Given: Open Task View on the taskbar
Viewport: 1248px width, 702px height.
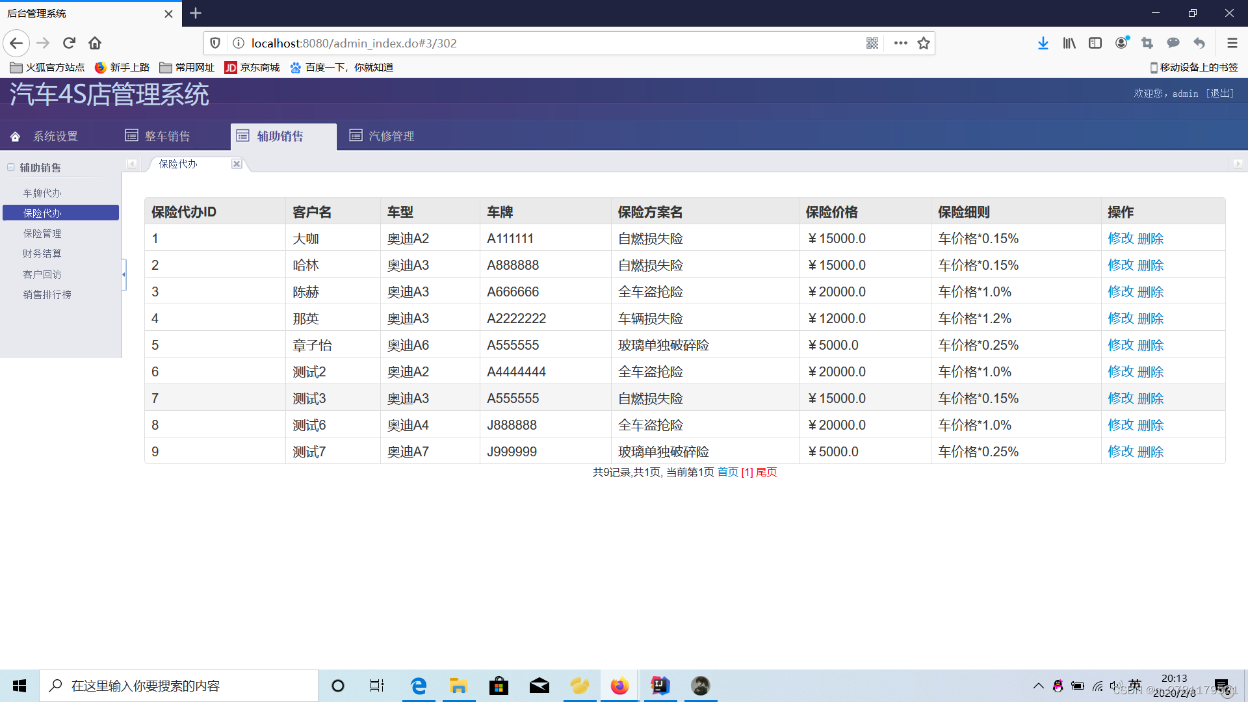Looking at the screenshot, I should [x=377, y=686].
